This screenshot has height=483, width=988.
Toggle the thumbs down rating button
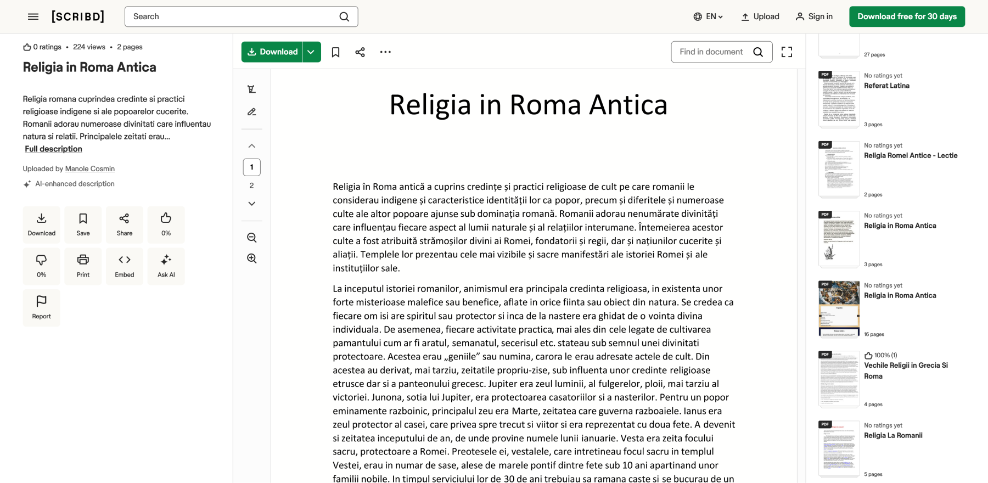click(x=42, y=266)
